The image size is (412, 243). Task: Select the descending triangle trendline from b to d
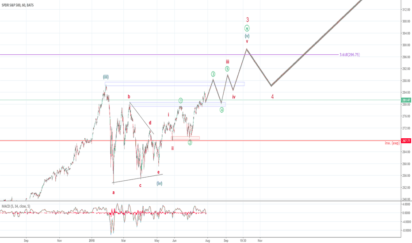pos(141,118)
